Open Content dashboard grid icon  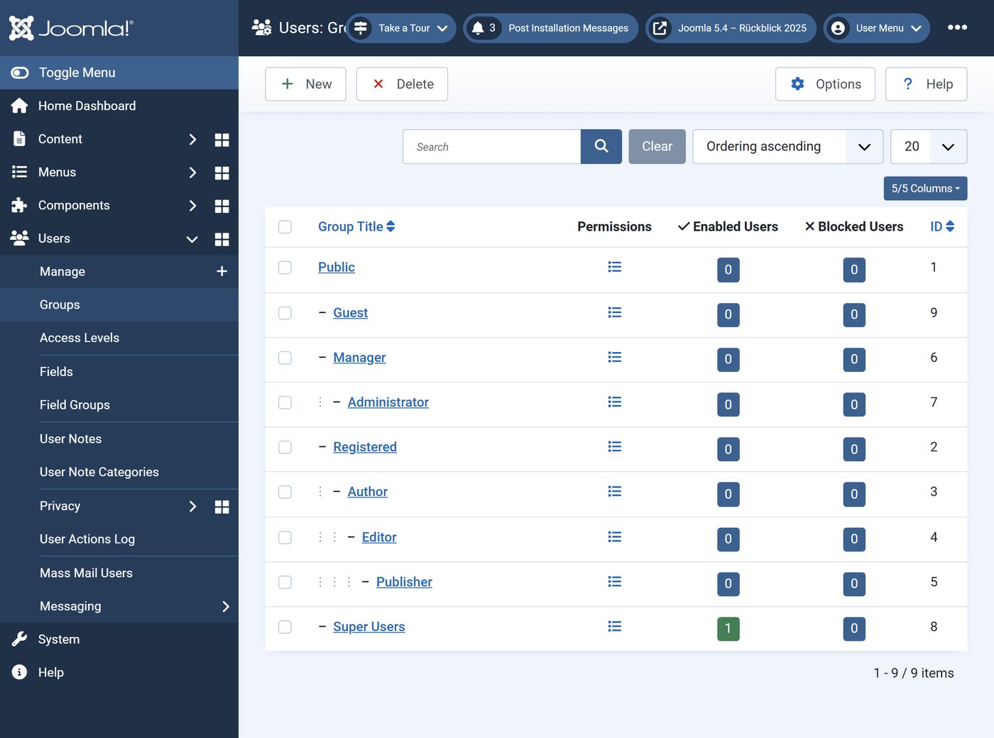[x=222, y=140]
